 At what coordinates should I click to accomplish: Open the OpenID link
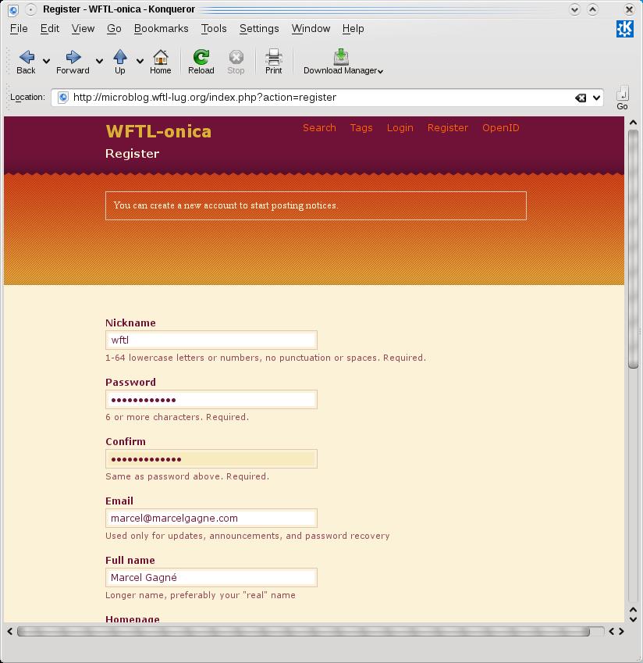pyautogui.click(x=500, y=128)
